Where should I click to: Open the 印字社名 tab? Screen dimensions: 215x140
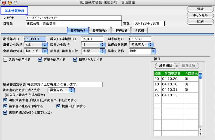(120, 30)
